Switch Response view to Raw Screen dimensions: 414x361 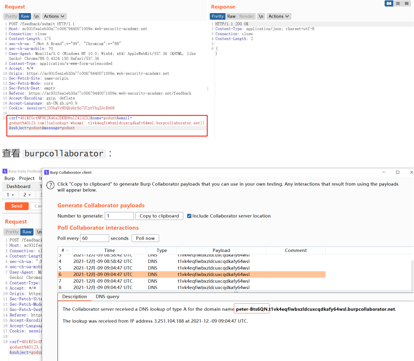pos(231,16)
